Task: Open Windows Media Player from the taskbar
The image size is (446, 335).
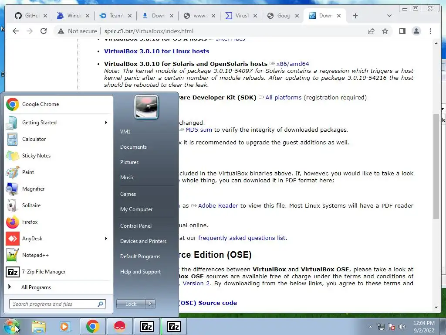Action: pos(64,327)
